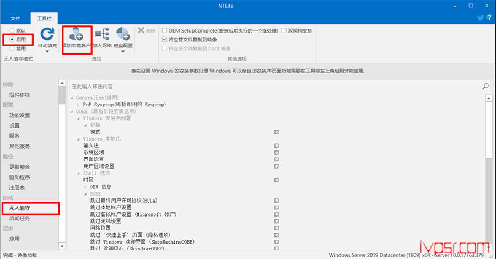Viewport: 496px width, 259px height.
Task: Click the 自动填充 auto-fill icon
Action: [47, 34]
